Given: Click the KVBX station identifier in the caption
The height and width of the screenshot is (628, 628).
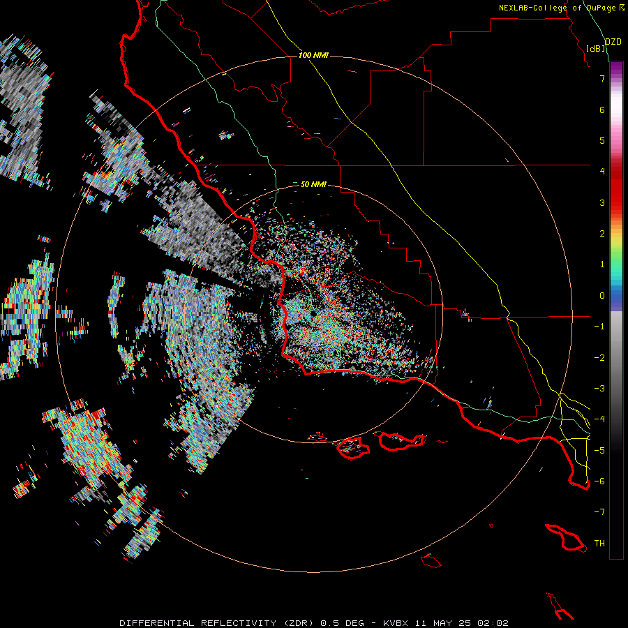Looking at the screenshot, I should (x=396, y=623).
